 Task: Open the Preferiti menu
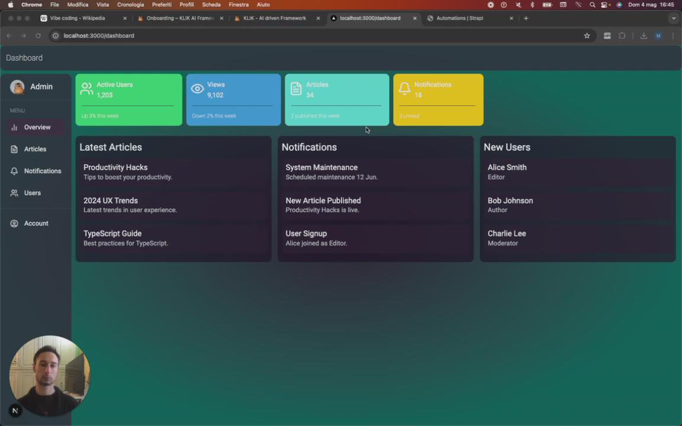pyautogui.click(x=162, y=5)
